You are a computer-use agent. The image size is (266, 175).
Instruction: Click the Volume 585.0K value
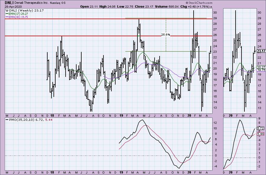[167, 6]
